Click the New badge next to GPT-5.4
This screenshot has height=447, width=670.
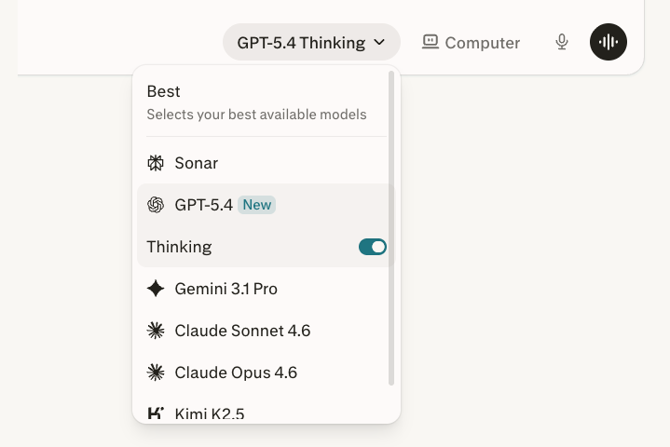256,205
